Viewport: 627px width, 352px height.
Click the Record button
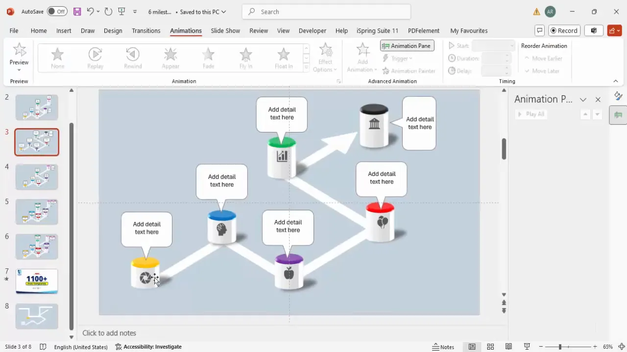tap(564, 30)
